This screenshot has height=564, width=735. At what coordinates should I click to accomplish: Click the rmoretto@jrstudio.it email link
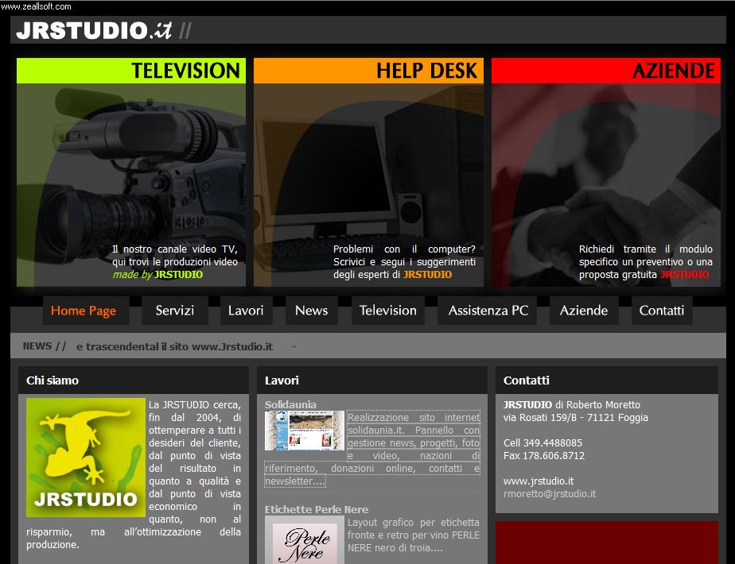[550, 494]
